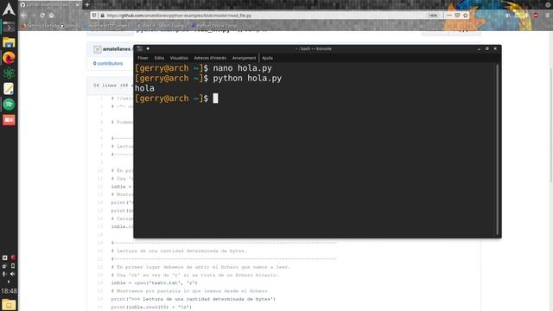Go forward with the Firefox forward button
553x311 pixels.
click(34, 16)
